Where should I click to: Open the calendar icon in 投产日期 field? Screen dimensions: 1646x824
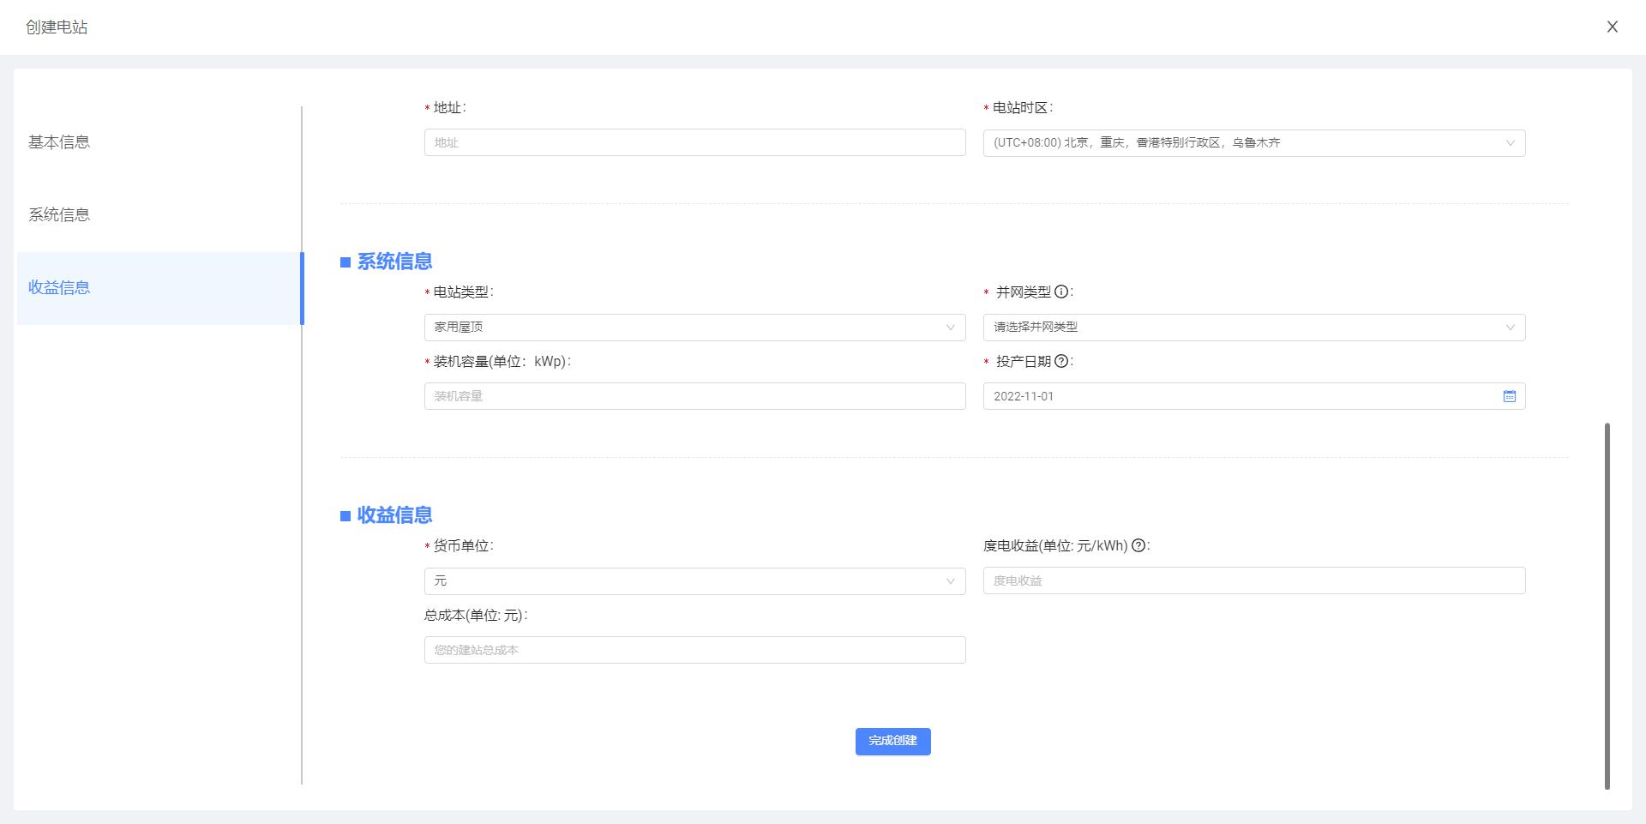[1509, 396]
